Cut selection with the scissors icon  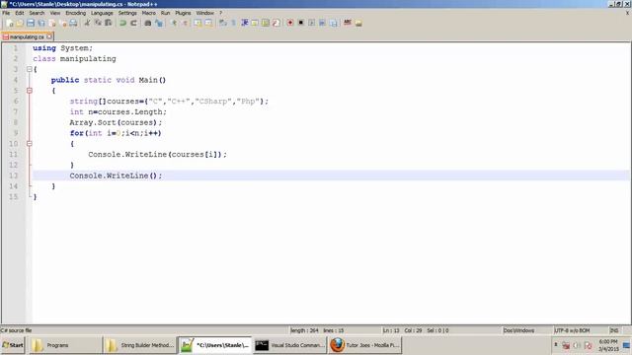87,23
